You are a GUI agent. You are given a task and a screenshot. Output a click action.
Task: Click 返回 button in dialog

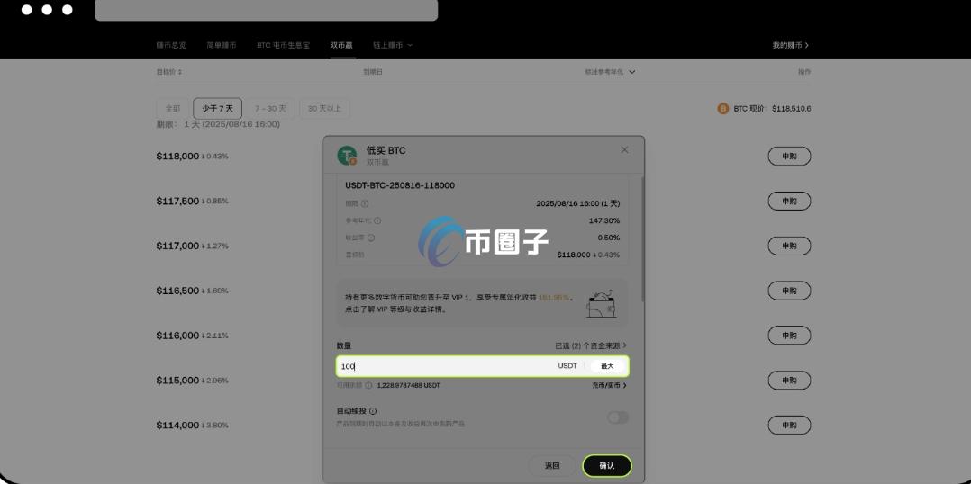[552, 465]
